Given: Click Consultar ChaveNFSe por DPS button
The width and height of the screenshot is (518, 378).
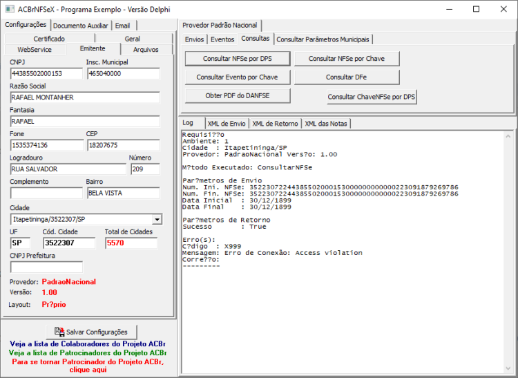Looking at the screenshot, I should point(372,97).
